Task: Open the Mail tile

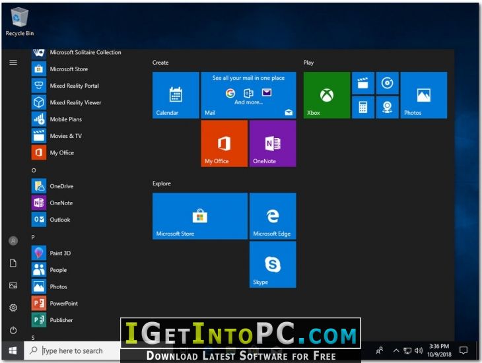Action: point(248,95)
